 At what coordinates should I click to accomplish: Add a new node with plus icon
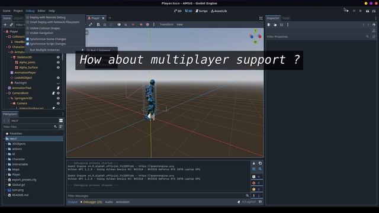point(5,25)
